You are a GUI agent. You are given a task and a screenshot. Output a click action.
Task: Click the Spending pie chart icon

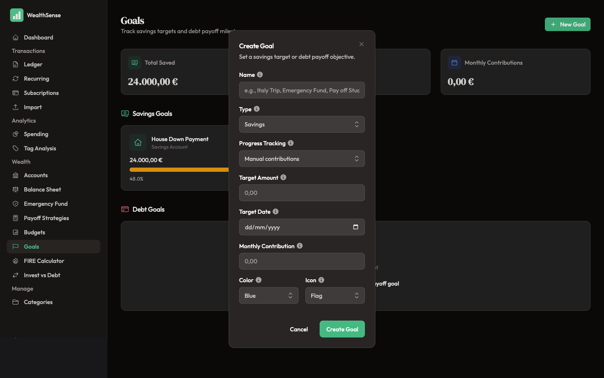click(x=16, y=134)
